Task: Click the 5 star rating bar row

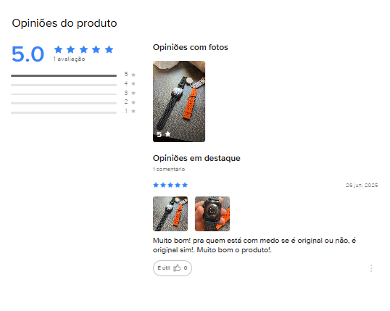Action: [73, 75]
